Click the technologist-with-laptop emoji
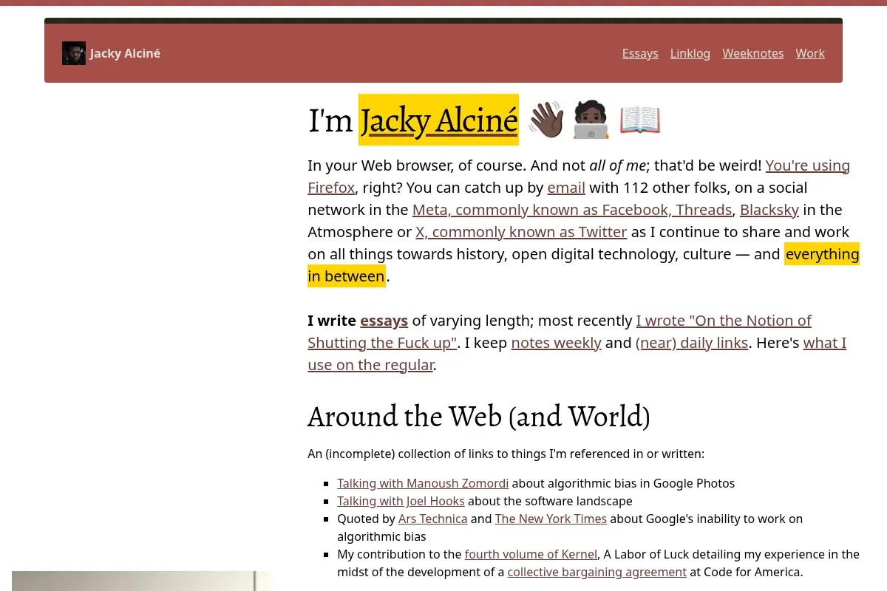The height and width of the screenshot is (591, 887). pos(591,120)
